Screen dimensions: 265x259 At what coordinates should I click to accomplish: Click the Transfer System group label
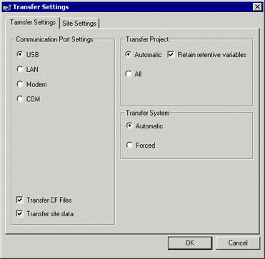[x=148, y=113]
